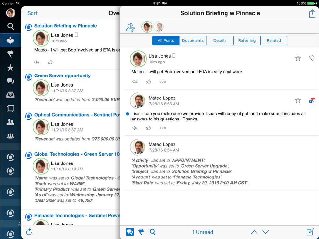Reply to Mateo Lopez's 6:56 AM post
The width and height of the screenshot is (319, 239).
[x=135, y=128]
